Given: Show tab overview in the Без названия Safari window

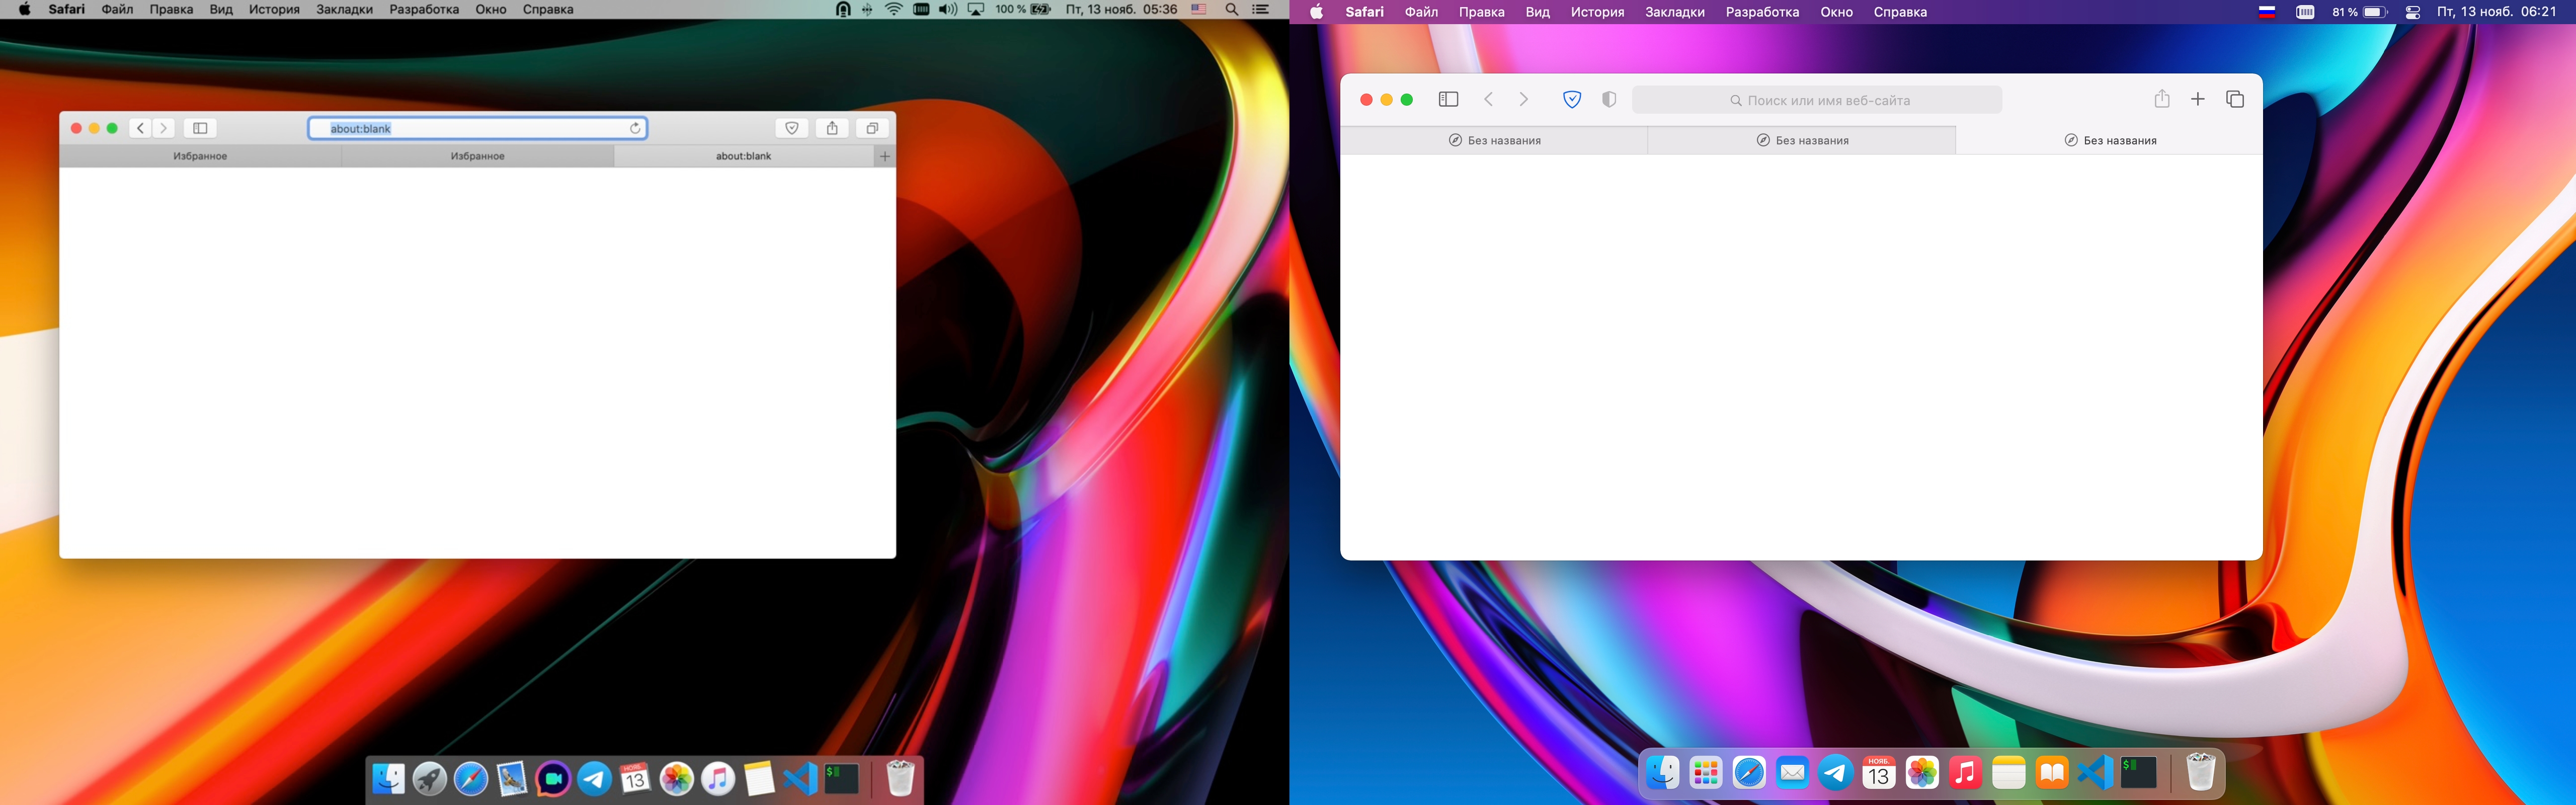Looking at the screenshot, I should click(2235, 99).
